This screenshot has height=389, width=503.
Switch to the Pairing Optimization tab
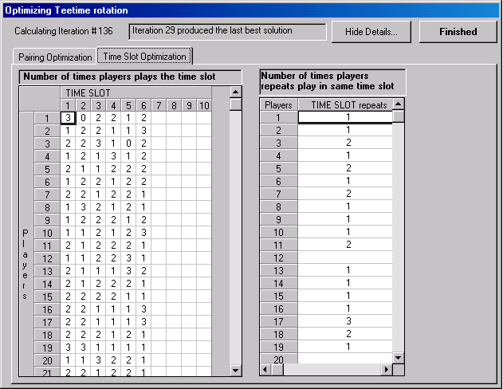pyautogui.click(x=55, y=57)
